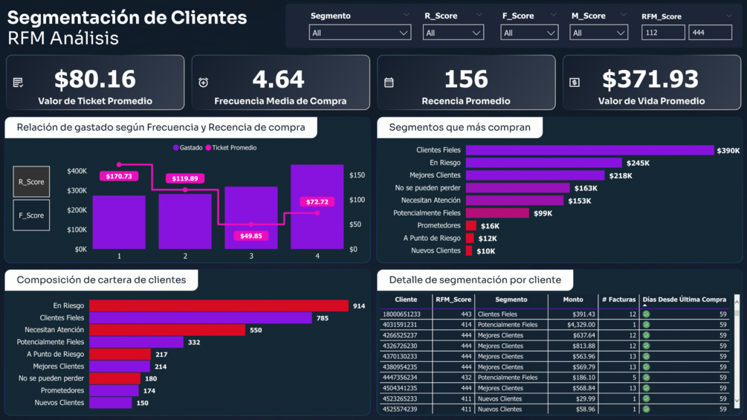Click the money icon beside $371.93
Image resolution: width=747 pixels, height=420 pixels.
tap(575, 83)
